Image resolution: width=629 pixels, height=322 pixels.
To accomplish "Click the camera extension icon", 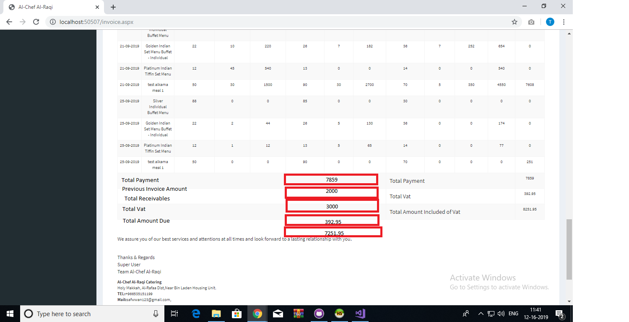I will coord(531,22).
